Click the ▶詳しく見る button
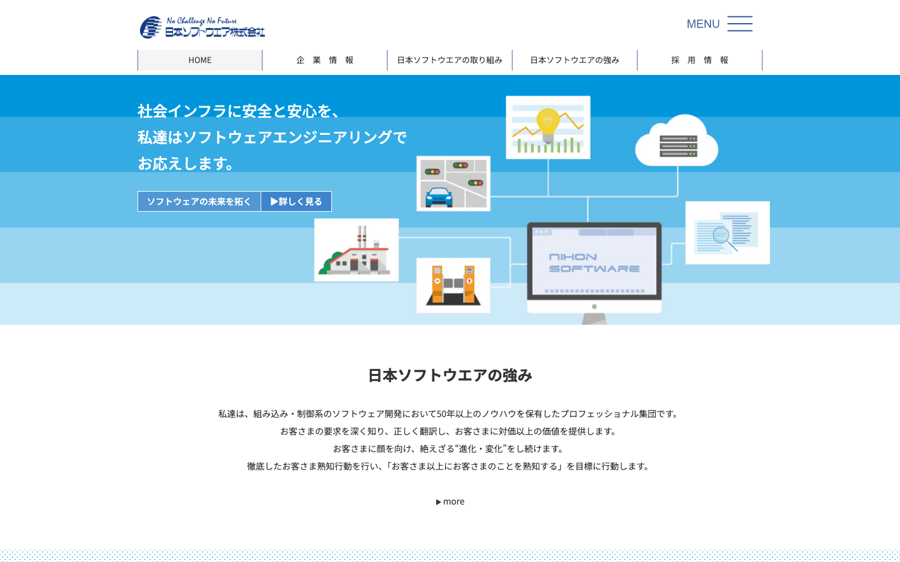The image size is (900, 562). click(296, 201)
